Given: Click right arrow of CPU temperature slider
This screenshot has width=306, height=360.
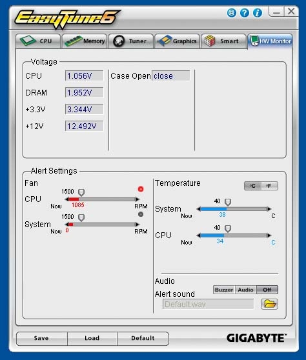Looking at the screenshot, I should (269, 235).
